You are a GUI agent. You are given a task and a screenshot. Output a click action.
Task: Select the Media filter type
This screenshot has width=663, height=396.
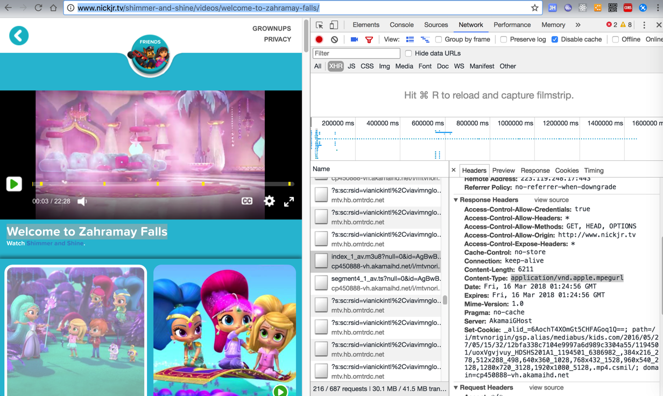pos(404,66)
